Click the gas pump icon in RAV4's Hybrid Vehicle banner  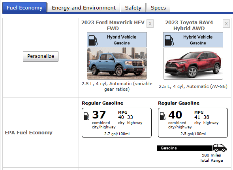(x=169, y=40)
